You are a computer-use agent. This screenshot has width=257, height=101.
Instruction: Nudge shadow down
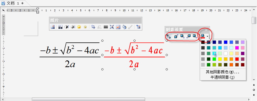coord(182,36)
